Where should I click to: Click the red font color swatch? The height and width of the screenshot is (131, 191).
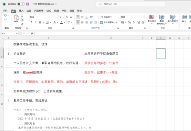point(61,22)
